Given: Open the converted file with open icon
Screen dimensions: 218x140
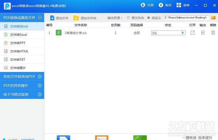Looking at the screenshot, I should click(192, 33).
